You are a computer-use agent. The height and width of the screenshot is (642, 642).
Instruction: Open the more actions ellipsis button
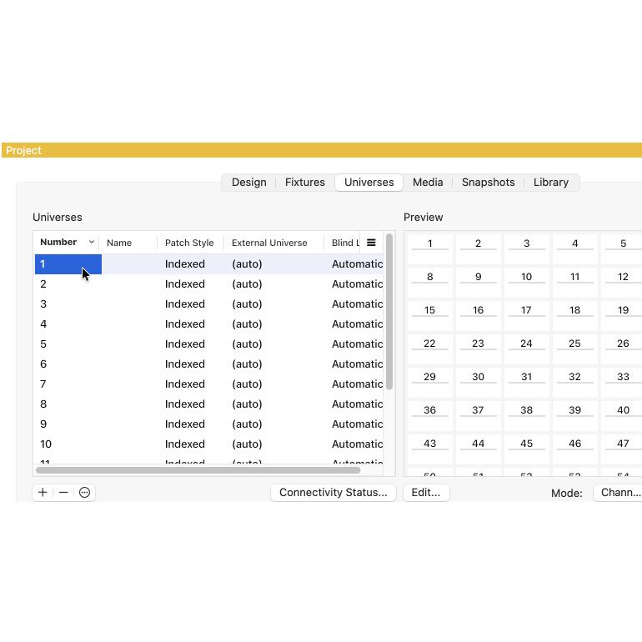84,493
